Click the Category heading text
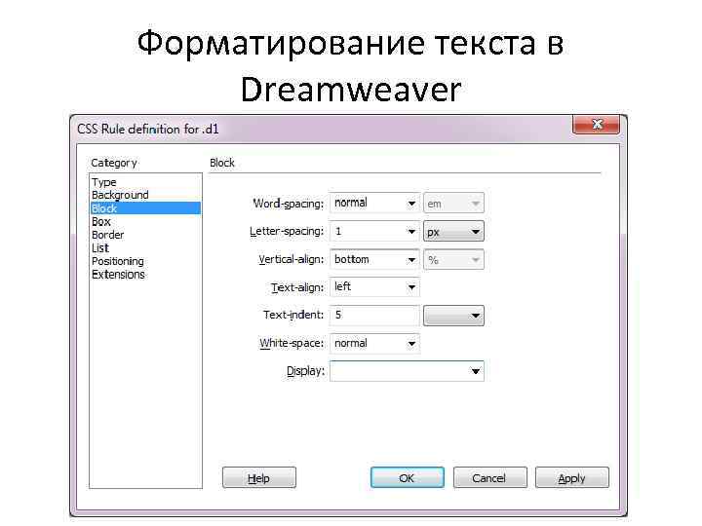702x526 pixels. (x=114, y=163)
